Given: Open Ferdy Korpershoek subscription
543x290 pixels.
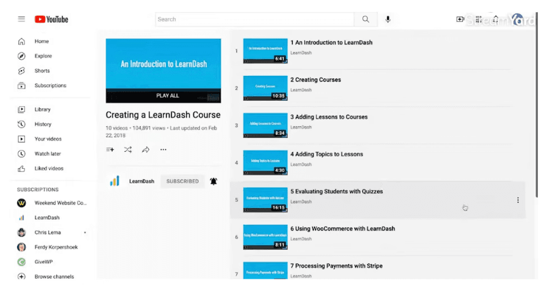Looking at the screenshot, I should tap(56, 247).
